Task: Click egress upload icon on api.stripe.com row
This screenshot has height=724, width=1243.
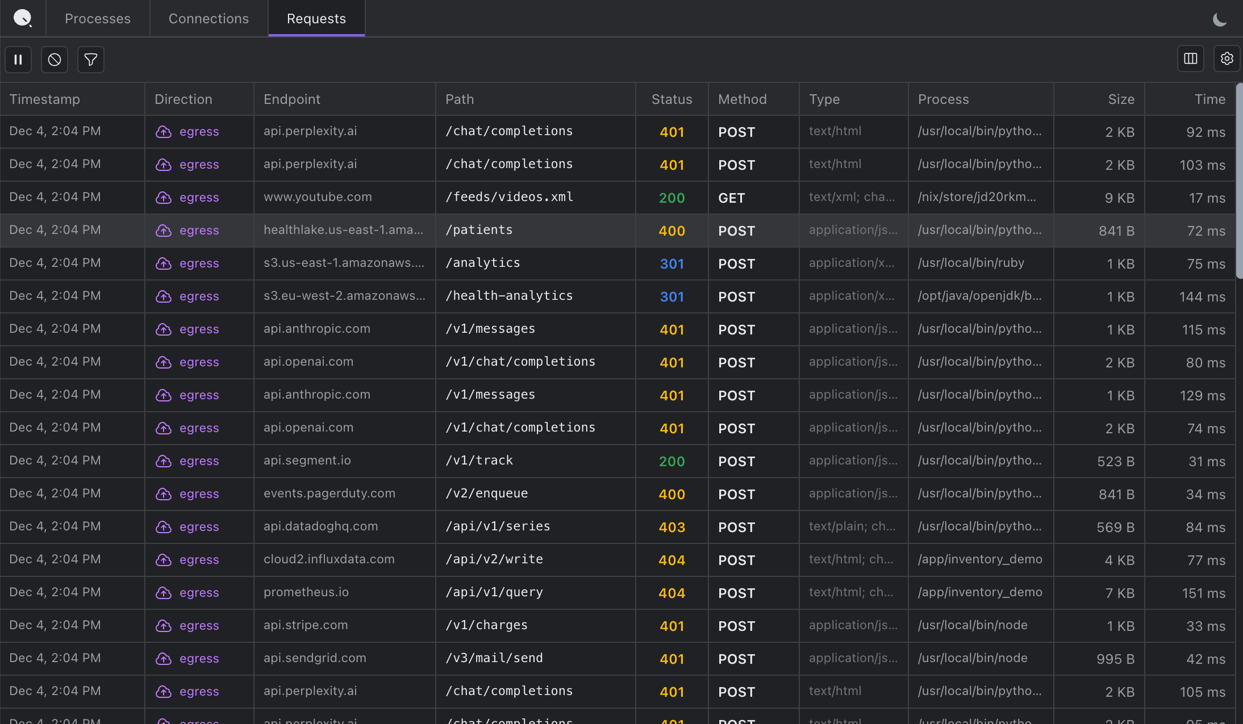Action: coord(164,626)
